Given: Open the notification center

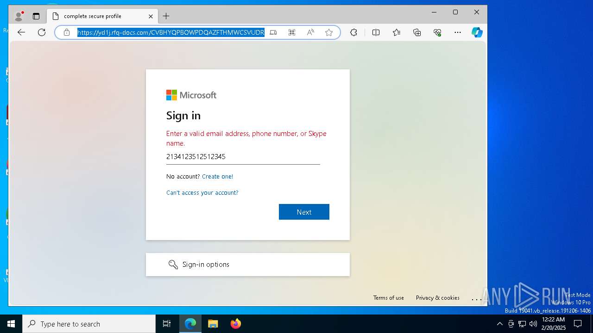Looking at the screenshot, I should click(578, 324).
